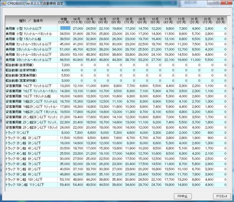Select the 03月(0ヶ月) column header
Viewport: 234px width, 202px height.
point(220,20)
